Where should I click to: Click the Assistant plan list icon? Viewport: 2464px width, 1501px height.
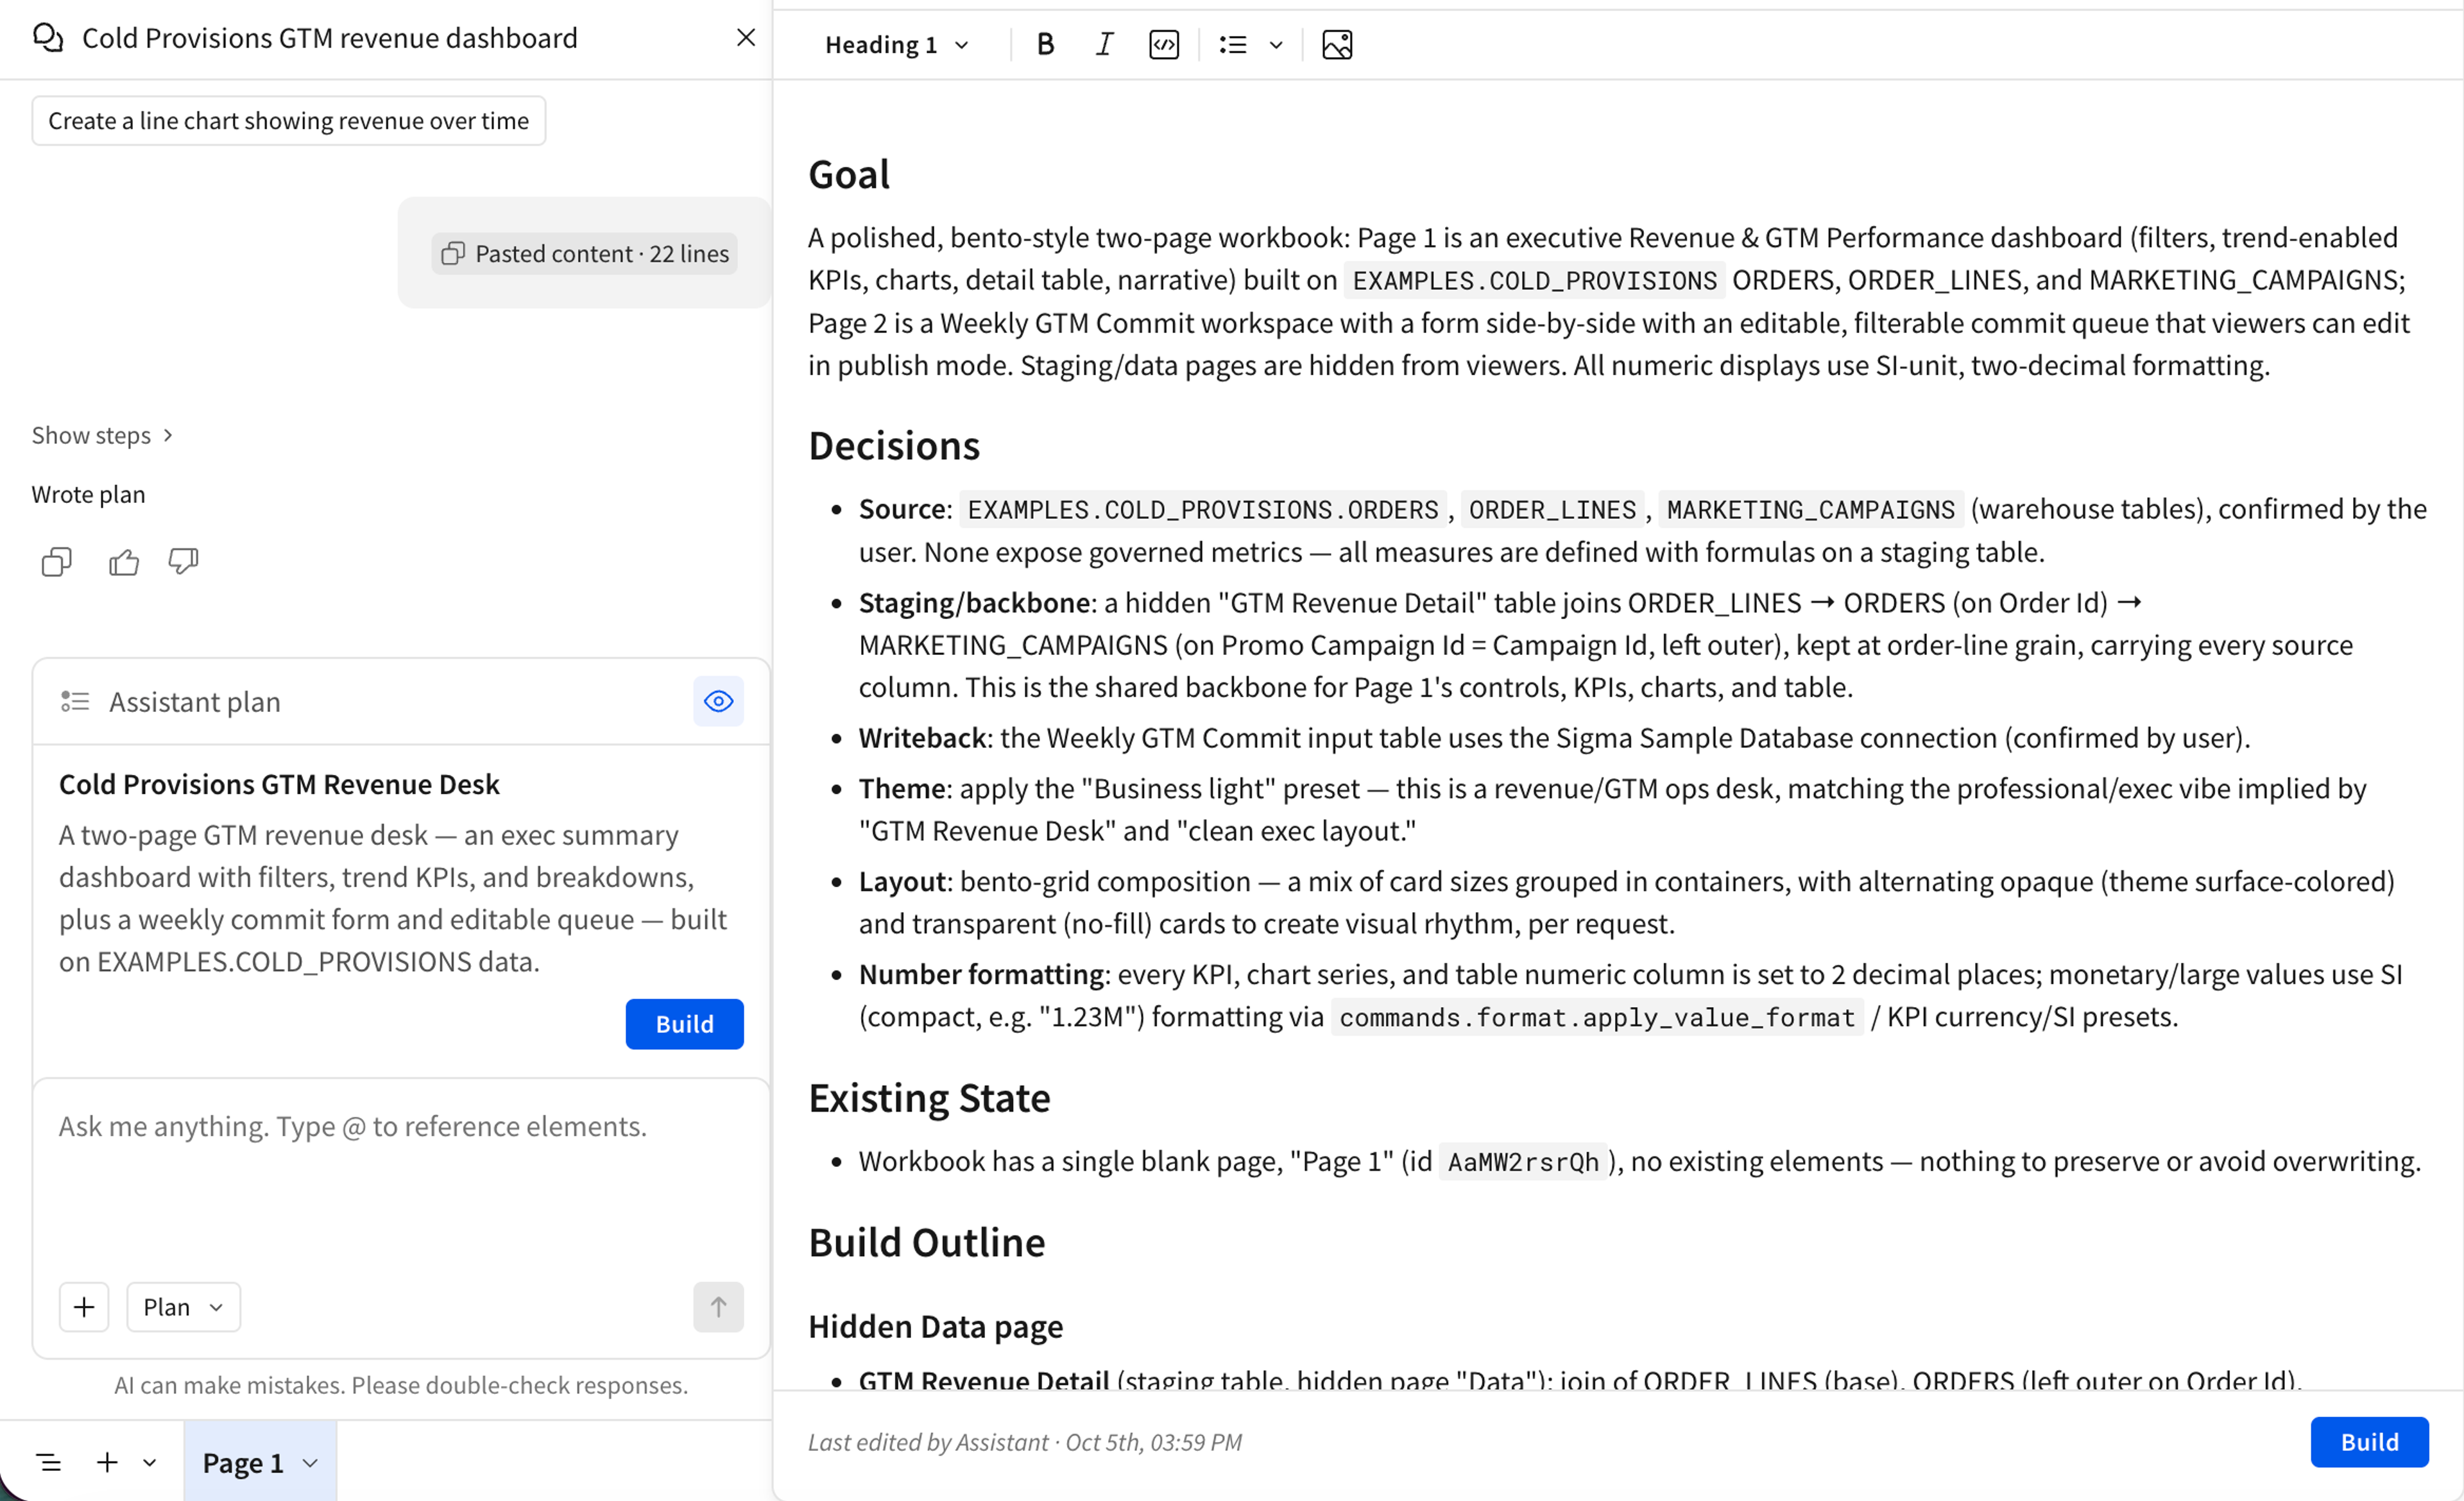[x=75, y=702]
